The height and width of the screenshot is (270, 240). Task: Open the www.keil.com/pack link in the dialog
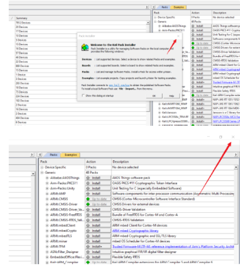click(x=119, y=85)
